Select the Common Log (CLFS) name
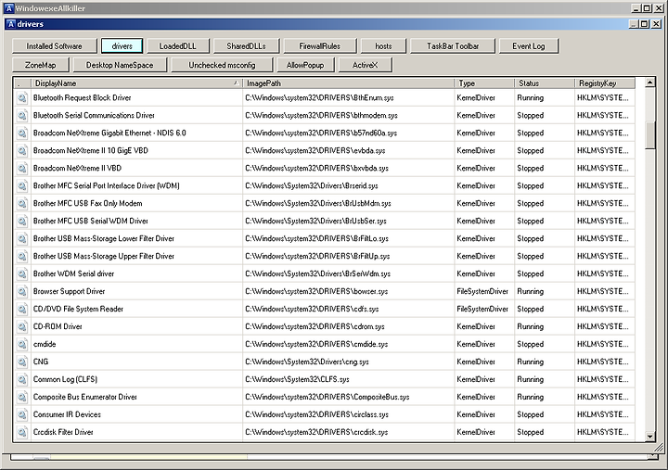Image resolution: width=668 pixels, height=470 pixels. pos(65,379)
